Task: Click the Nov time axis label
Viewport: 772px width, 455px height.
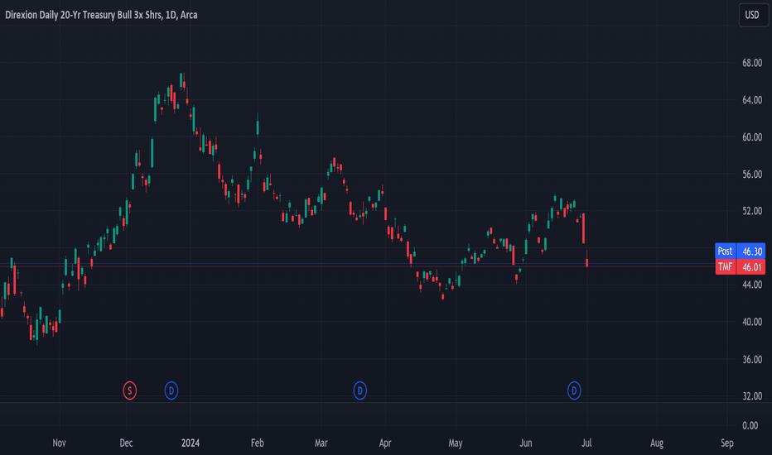Action: pyautogui.click(x=59, y=443)
